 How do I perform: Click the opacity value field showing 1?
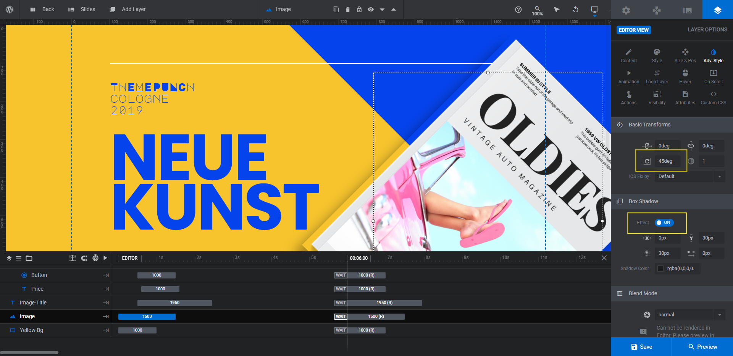point(712,161)
